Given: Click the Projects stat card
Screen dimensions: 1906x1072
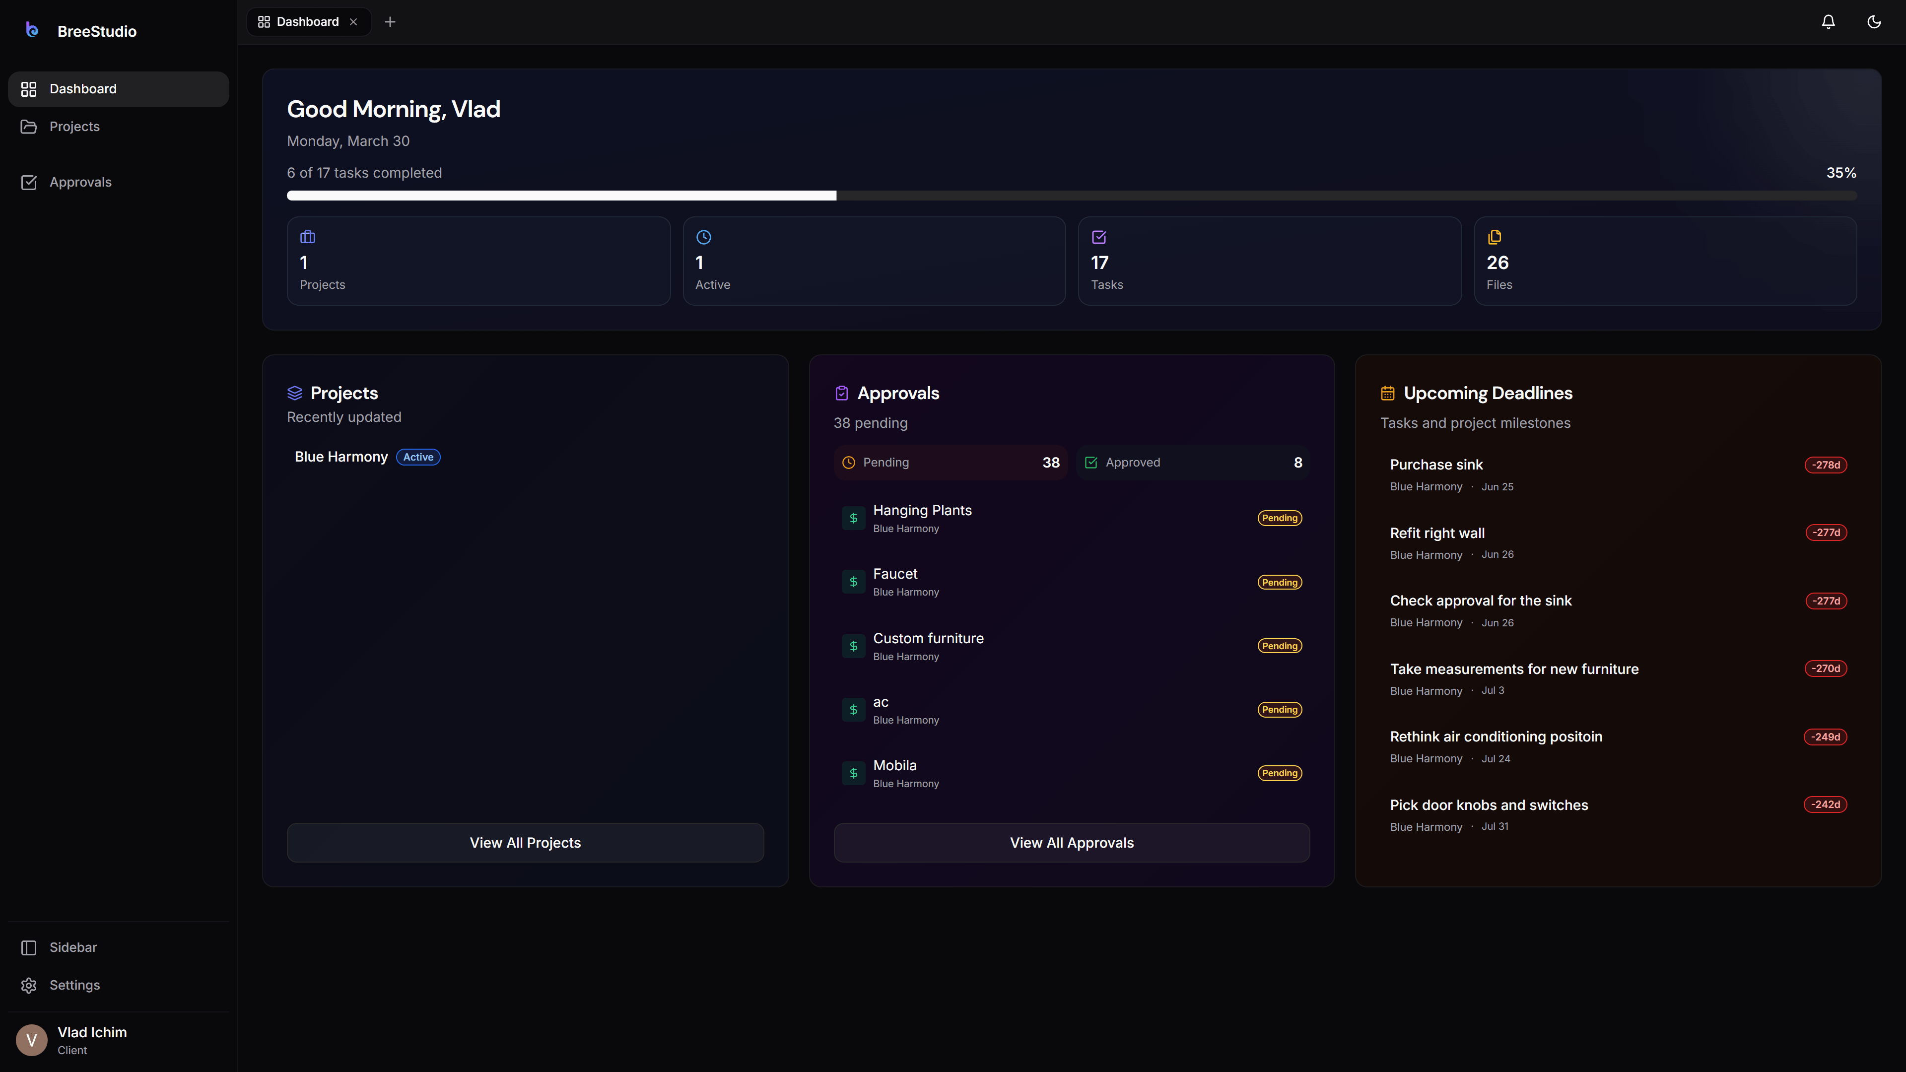Looking at the screenshot, I should point(478,261).
